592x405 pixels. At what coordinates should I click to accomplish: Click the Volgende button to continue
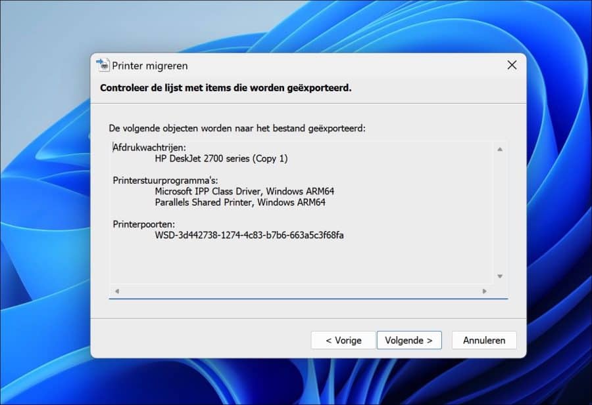tap(409, 340)
